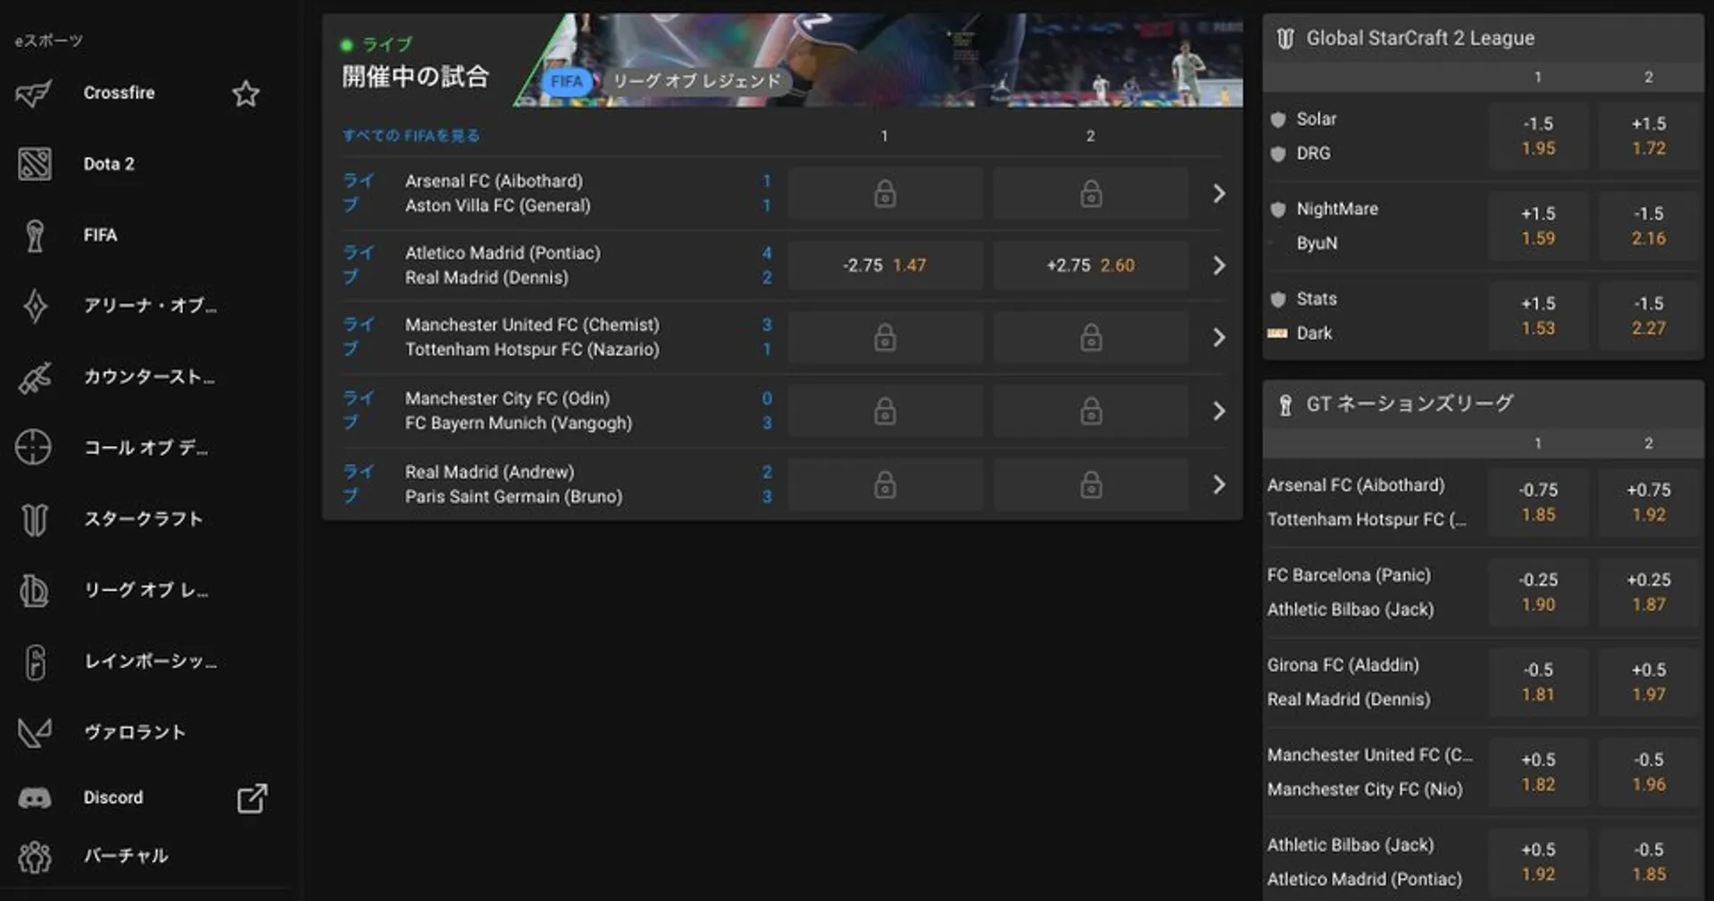
Task: Click the Call of Duty crosshair icon
Action: [x=33, y=448]
